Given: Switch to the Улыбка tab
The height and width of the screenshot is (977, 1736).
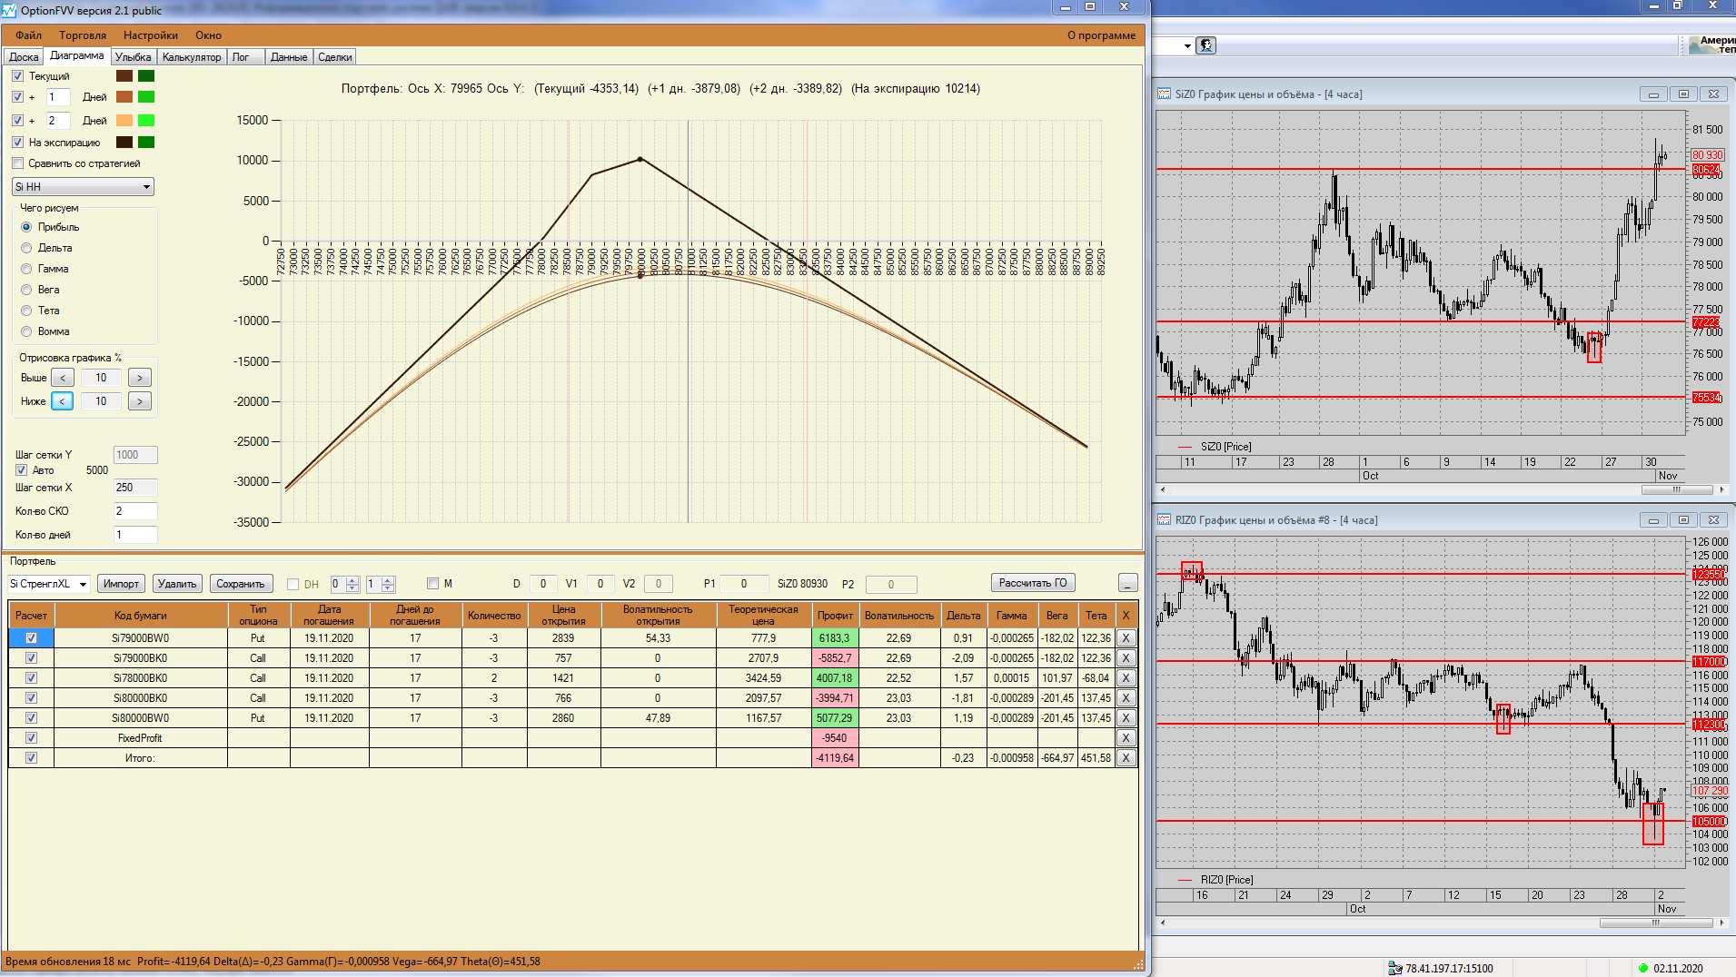Looking at the screenshot, I should coord(133,57).
